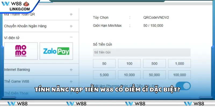Collapse the Ví điện tử section
This screenshot has width=215, height=107.
(71, 37)
